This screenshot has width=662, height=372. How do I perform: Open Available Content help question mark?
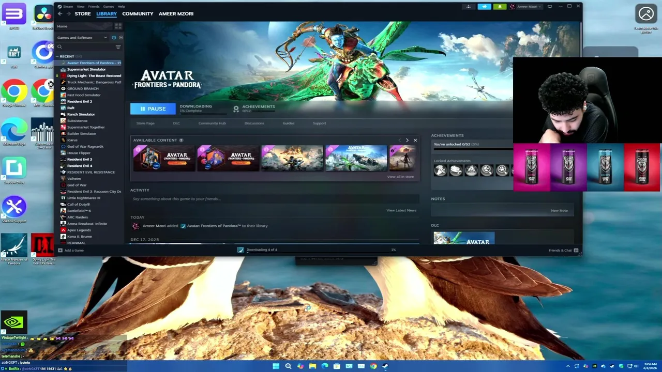point(181,140)
